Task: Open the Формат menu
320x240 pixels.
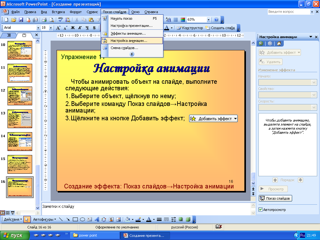Action: [76, 12]
